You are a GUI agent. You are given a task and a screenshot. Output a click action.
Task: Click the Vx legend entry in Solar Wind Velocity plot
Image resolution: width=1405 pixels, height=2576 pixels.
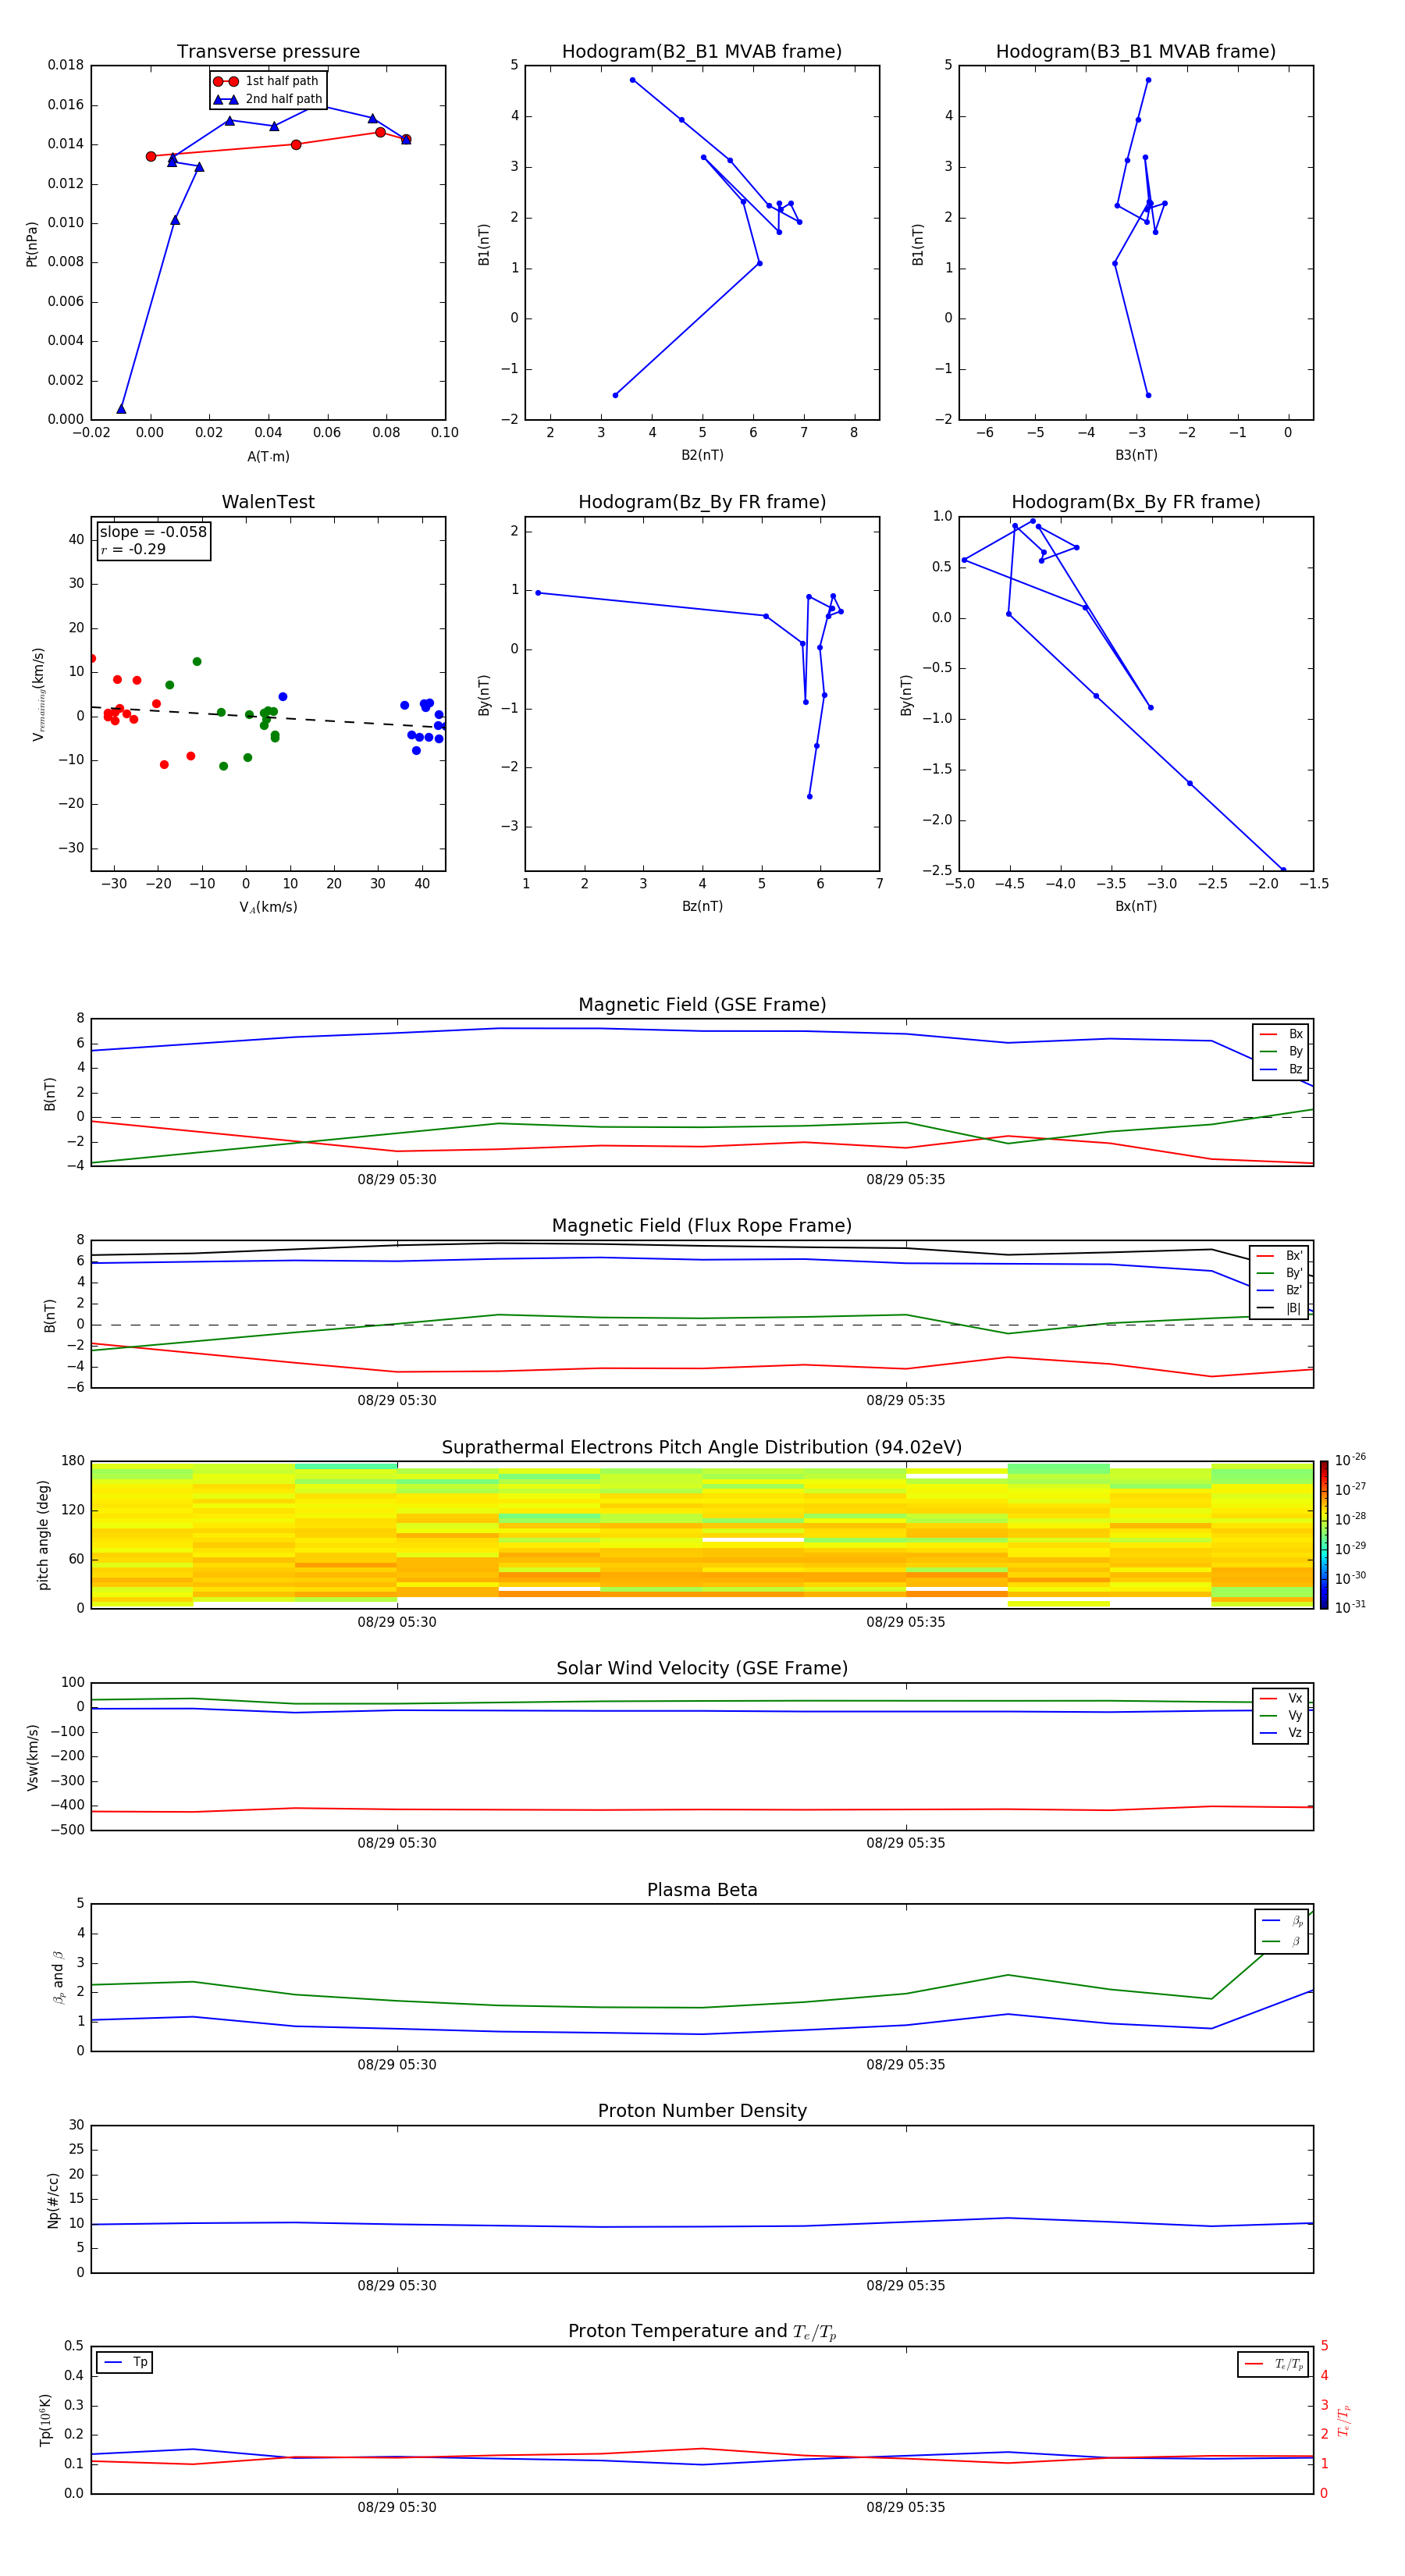point(1294,1698)
